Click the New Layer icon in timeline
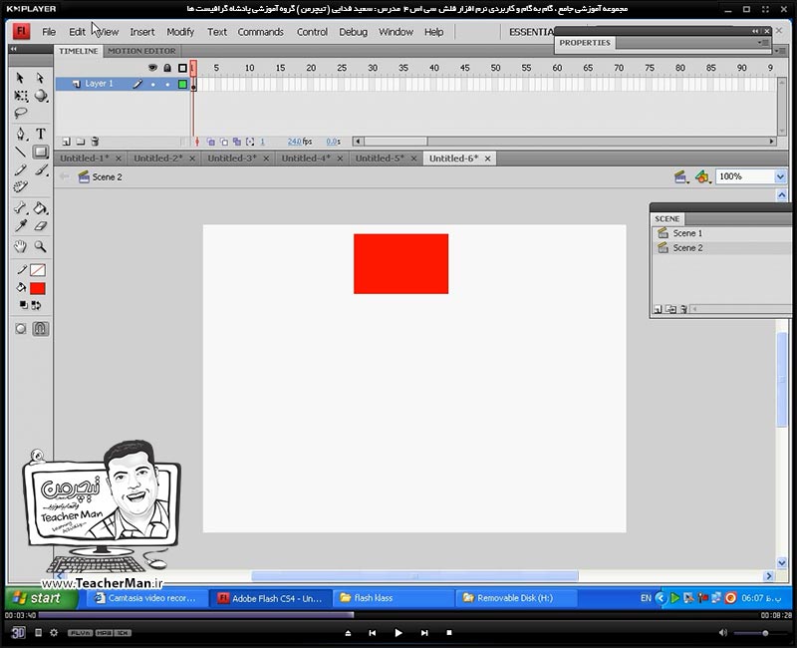This screenshot has width=797, height=648. [x=66, y=142]
